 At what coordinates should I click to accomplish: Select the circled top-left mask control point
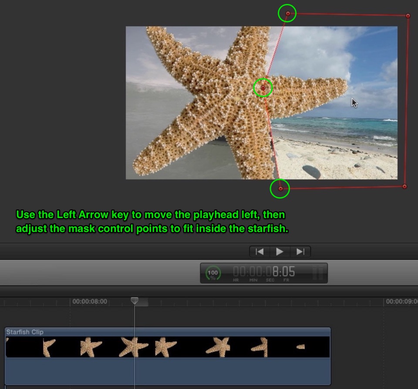[288, 14]
